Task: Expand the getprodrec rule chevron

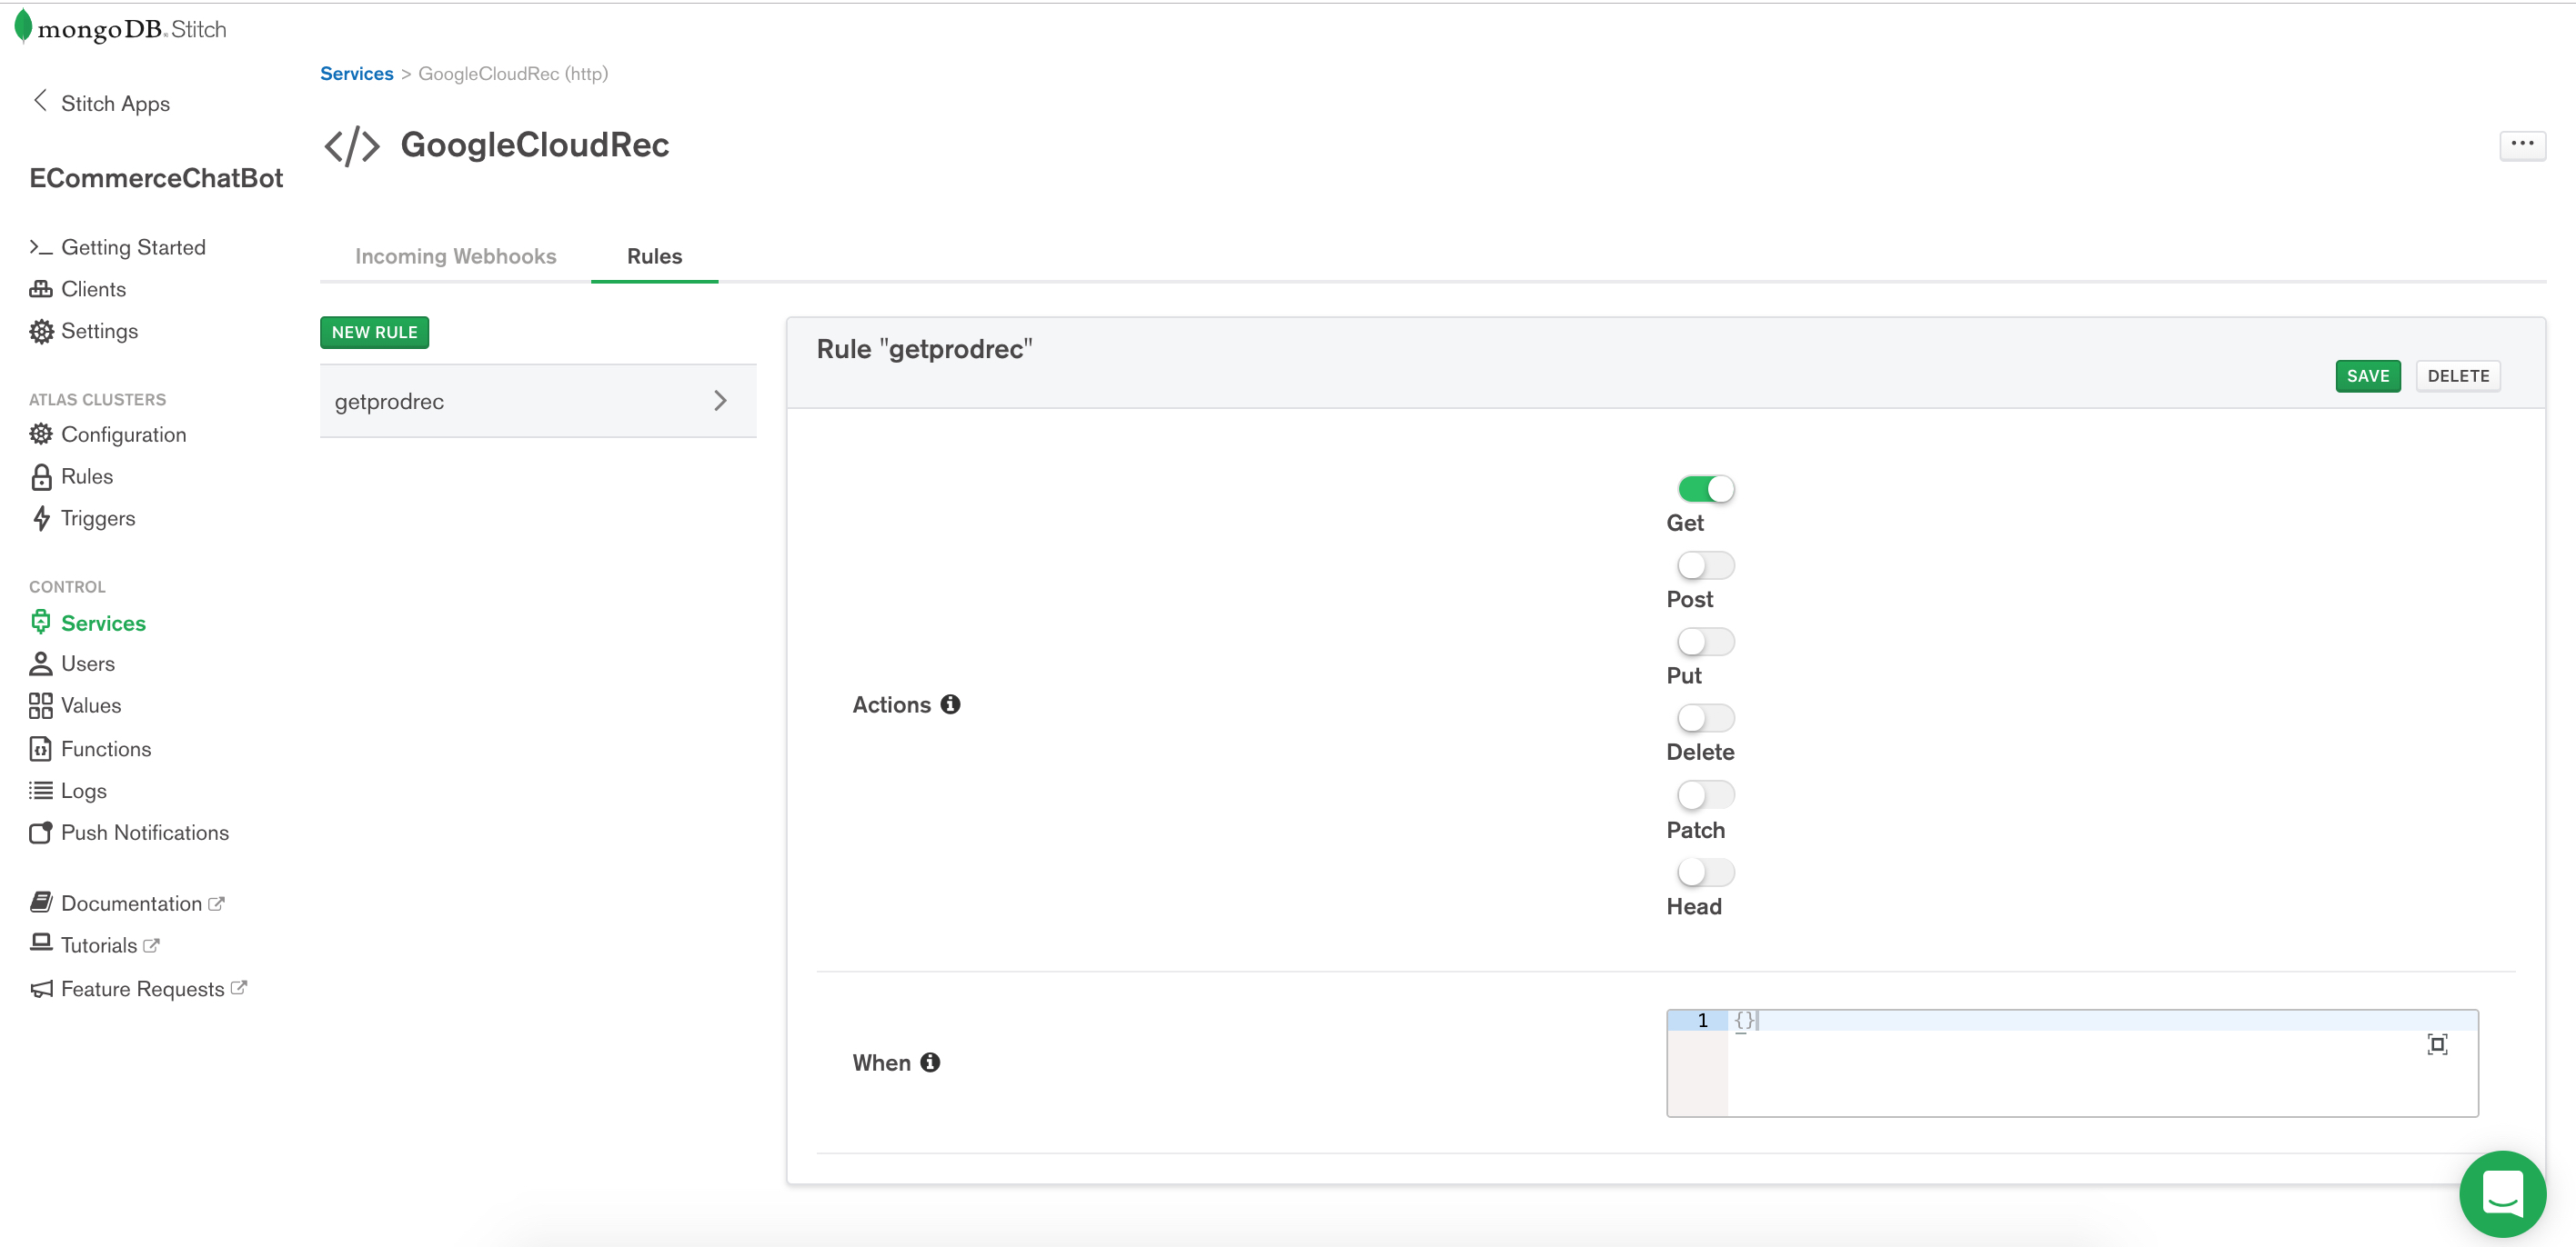Action: coord(720,401)
